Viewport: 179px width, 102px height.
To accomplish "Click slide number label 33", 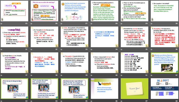I will tap(87, 49).
